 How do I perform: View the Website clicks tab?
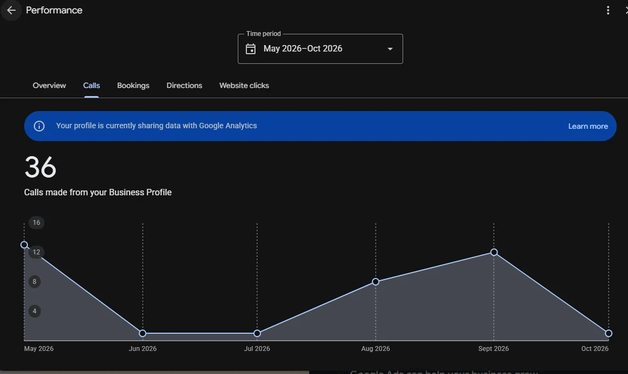[x=244, y=85]
